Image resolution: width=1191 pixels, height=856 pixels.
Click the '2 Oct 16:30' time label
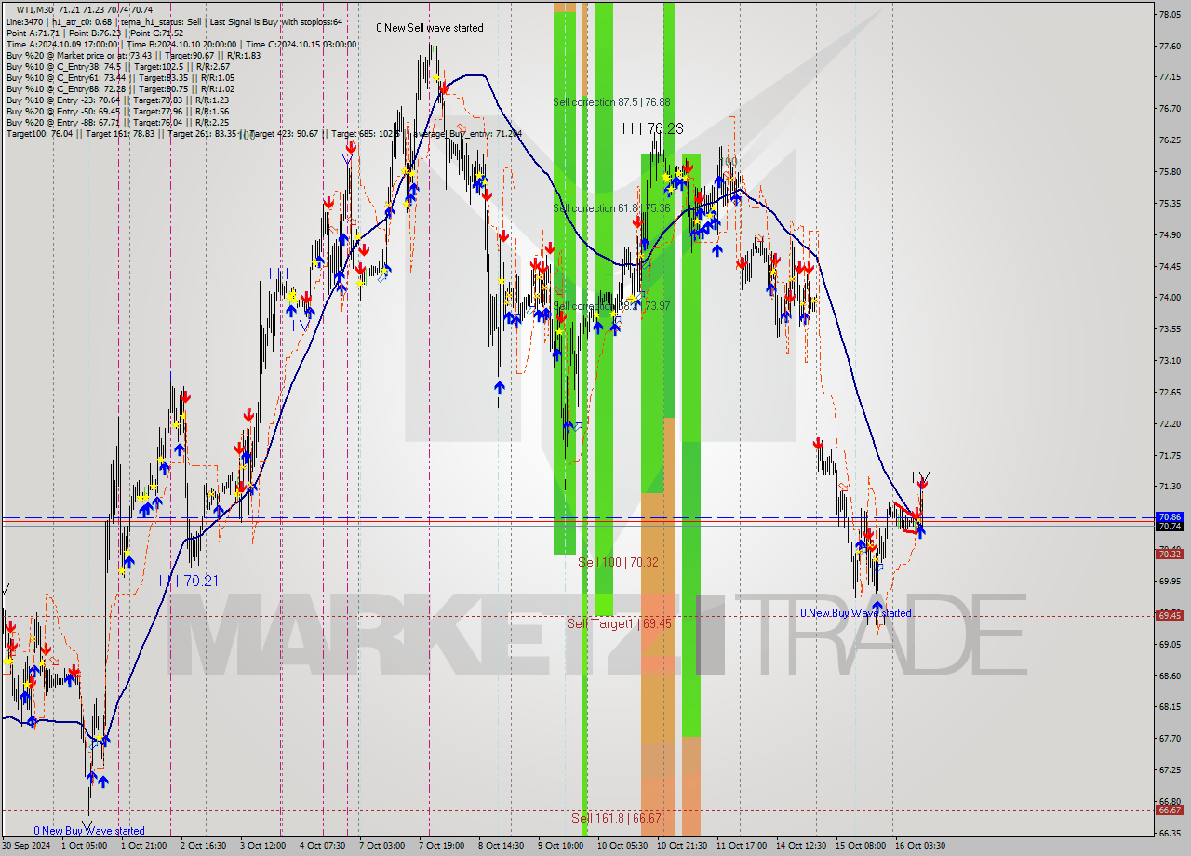coord(203,846)
